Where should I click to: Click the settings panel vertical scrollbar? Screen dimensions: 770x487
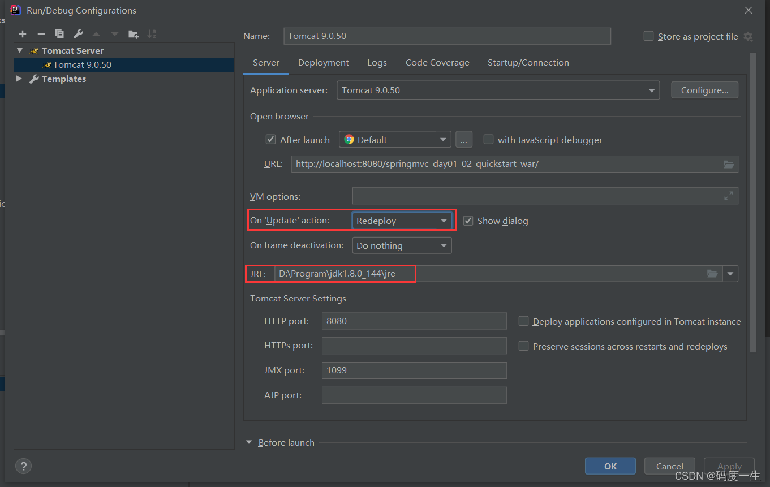tap(752, 202)
